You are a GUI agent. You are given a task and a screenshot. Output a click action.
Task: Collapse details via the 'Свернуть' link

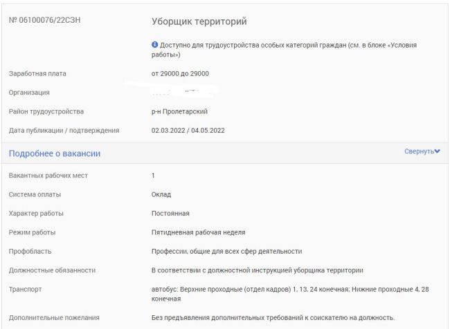click(x=419, y=151)
